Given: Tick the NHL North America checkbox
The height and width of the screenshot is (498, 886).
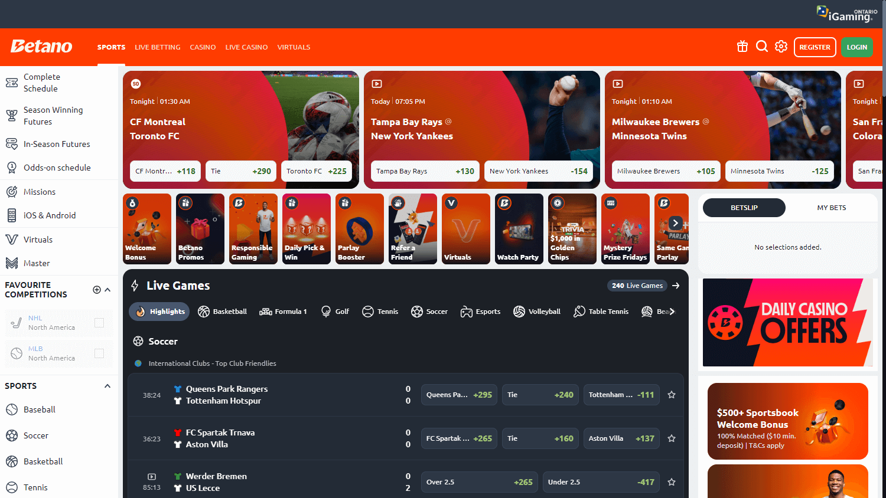Looking at the screenshot, I should 99,323.
